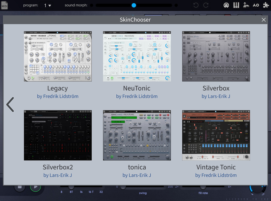Open the keyboard mixer bars icon

click(236, 5)
